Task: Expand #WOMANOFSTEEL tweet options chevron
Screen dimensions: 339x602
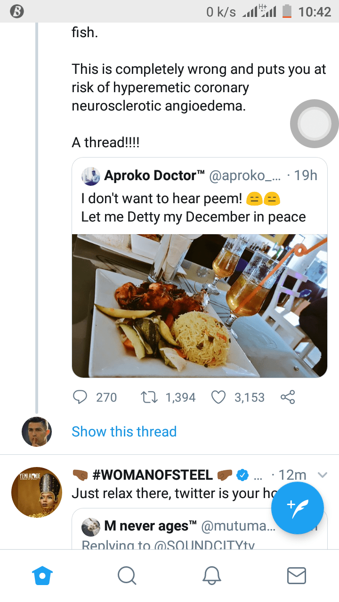Action: (x=323, y=475)
